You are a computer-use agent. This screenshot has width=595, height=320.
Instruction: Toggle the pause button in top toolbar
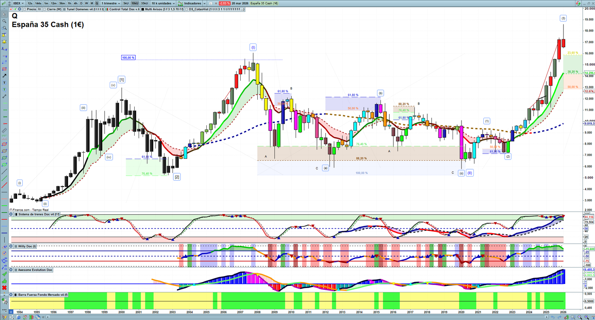211,3
